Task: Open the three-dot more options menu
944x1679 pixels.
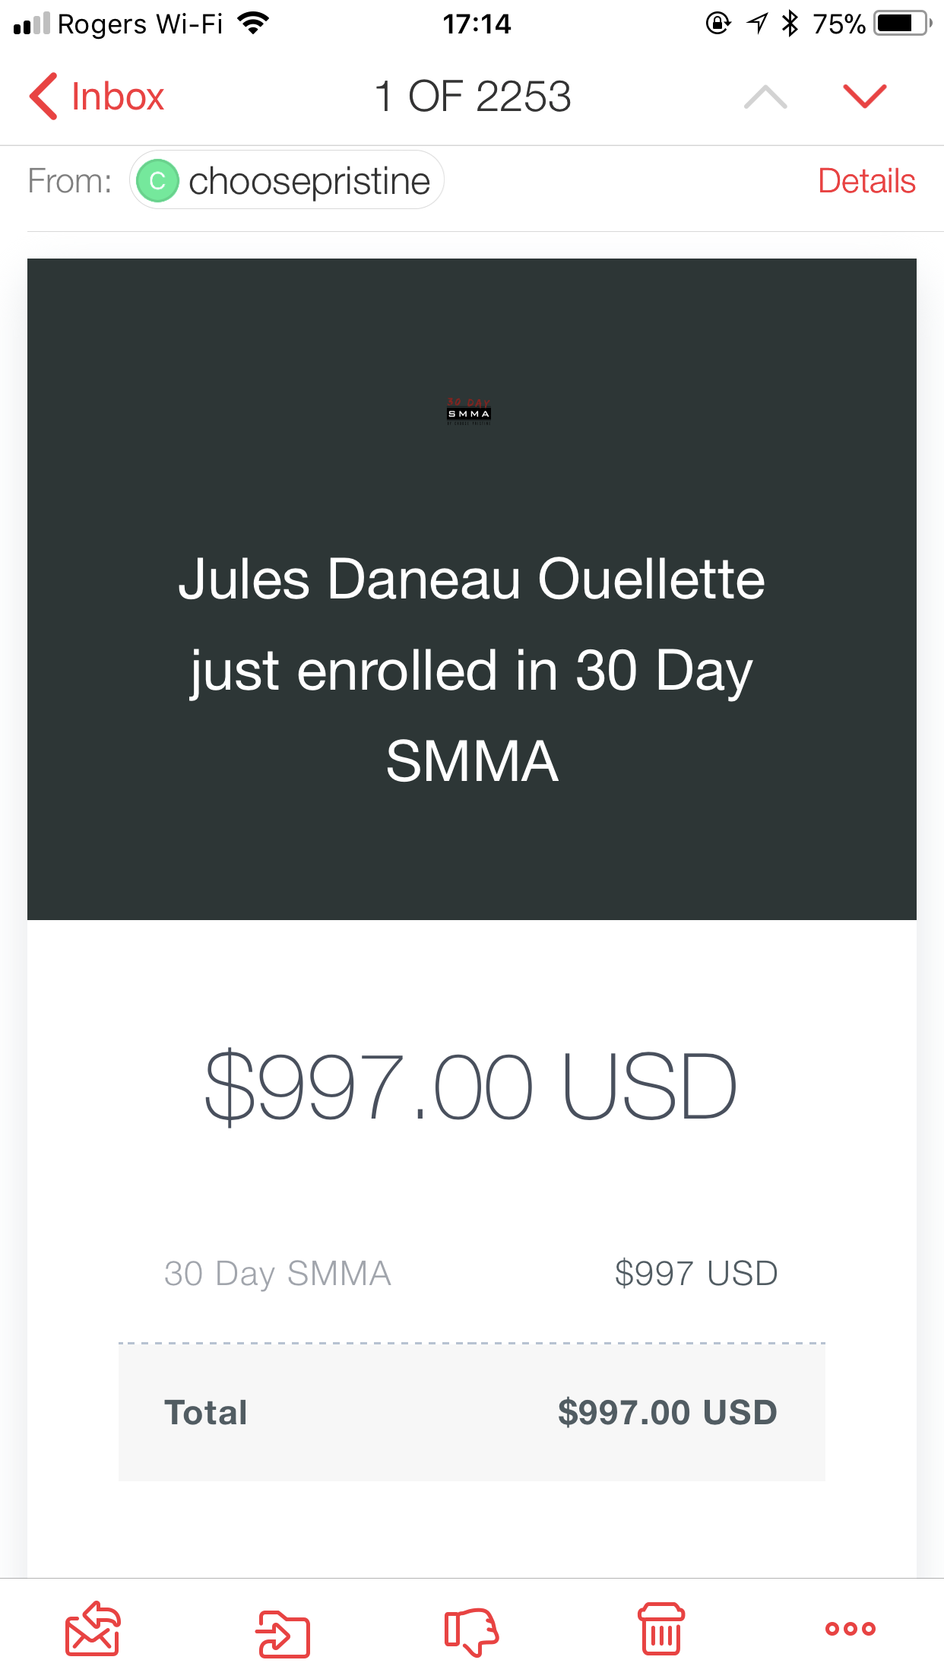Action: tap(850, 1629)
